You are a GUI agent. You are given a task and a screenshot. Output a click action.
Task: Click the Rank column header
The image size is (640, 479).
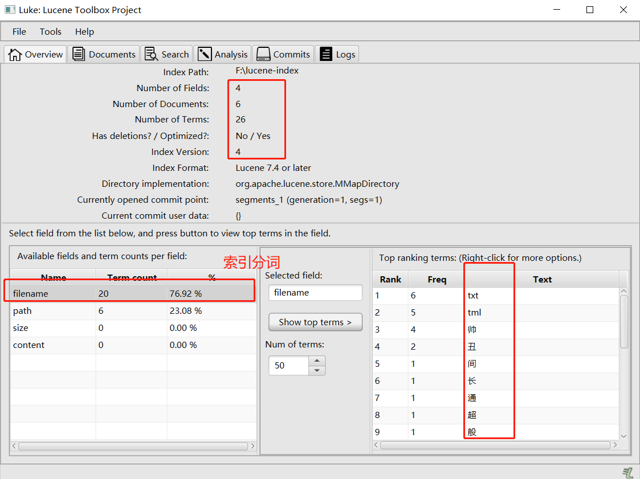pyautogui.click(x=390, y=279)
